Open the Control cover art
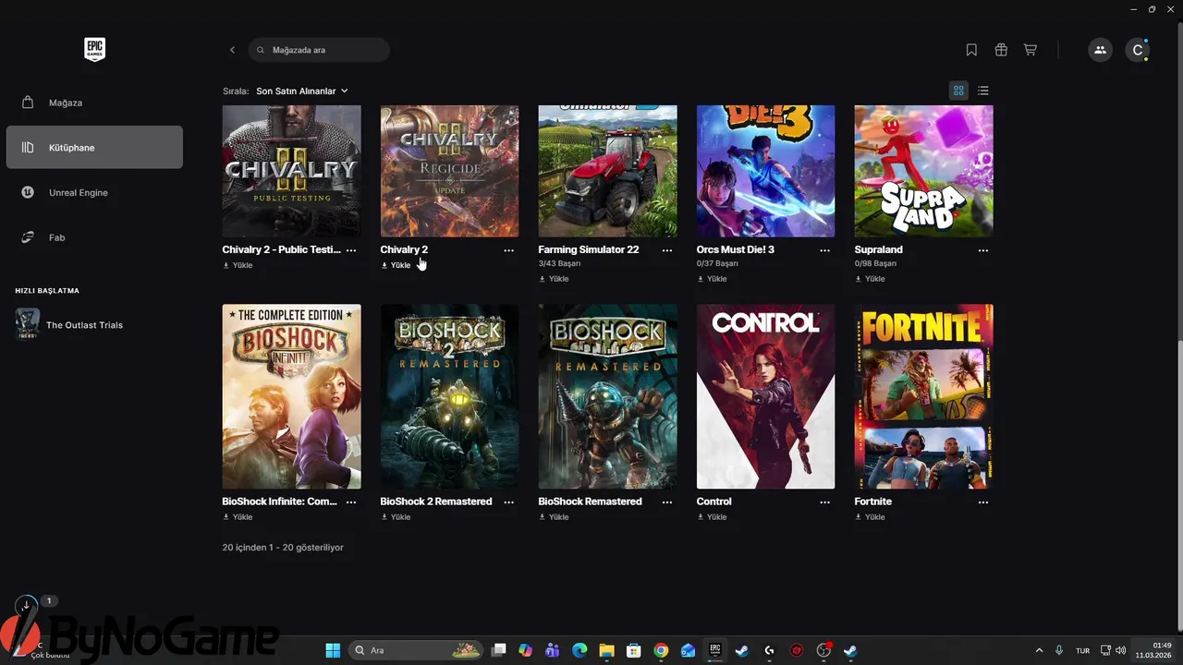 tap(766, 396)
